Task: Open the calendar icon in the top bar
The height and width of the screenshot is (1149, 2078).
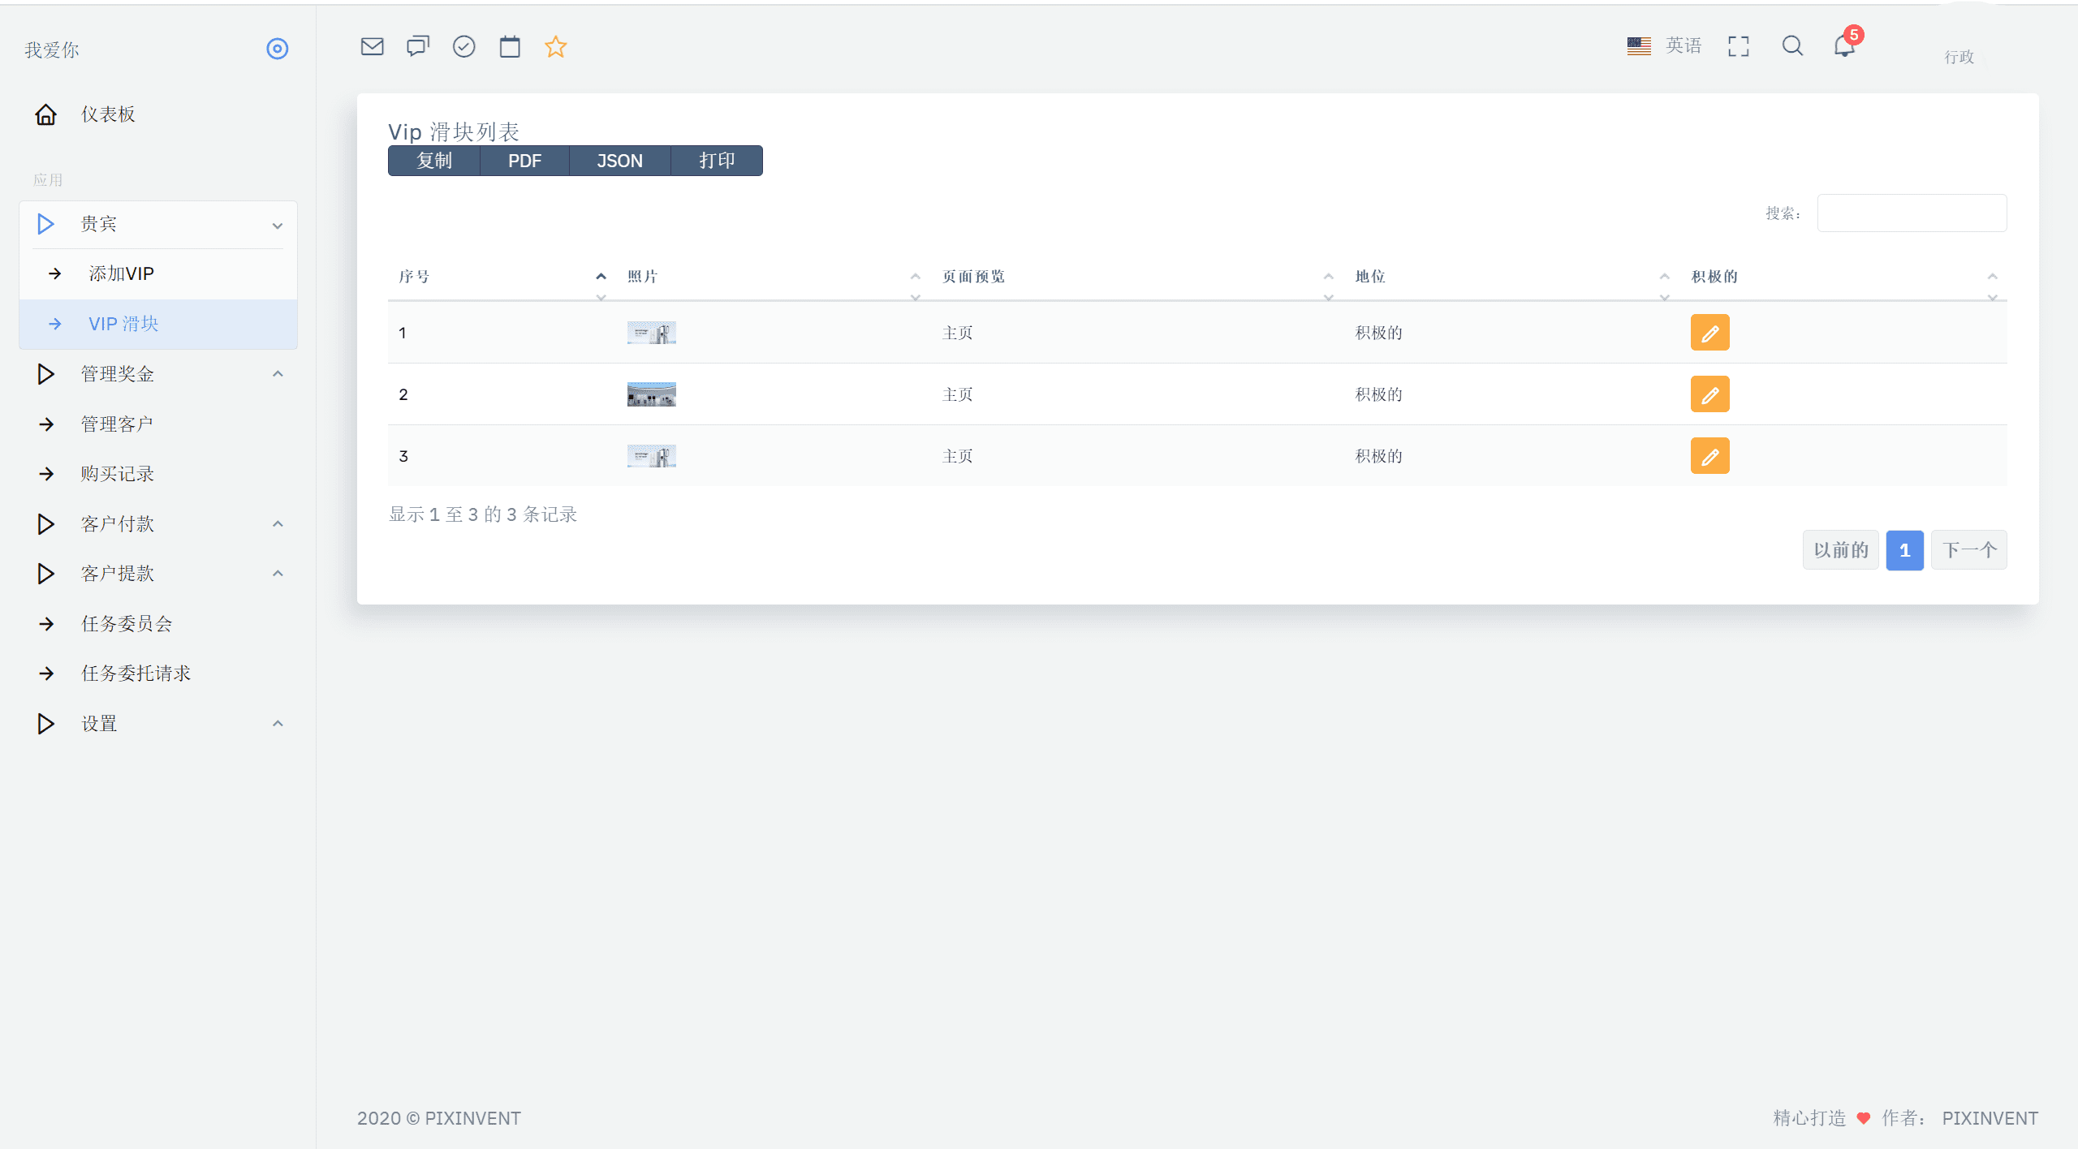Action: pos(510,47)
